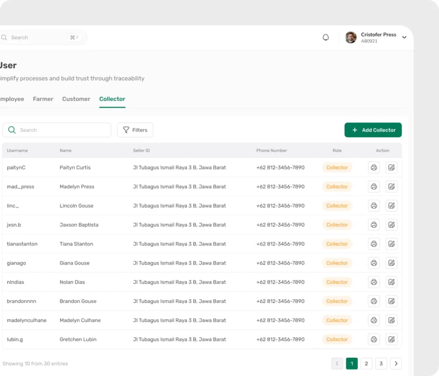439x376 pixels.
Task: Print Brandon Gouse's record
Action: click(x=374, y=301)
